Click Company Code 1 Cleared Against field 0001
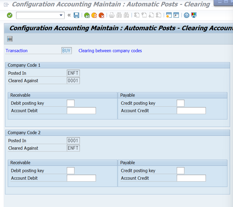The width and height of the screenshot is (233, 207). (x=73, y=81)
